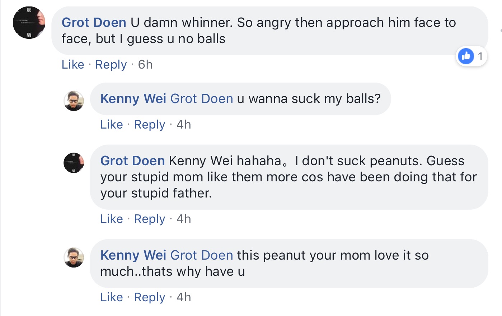This screenshot has height=316, width=502.
Task: Reply to Grot Doen's top comment
Action: pos(111,65)
